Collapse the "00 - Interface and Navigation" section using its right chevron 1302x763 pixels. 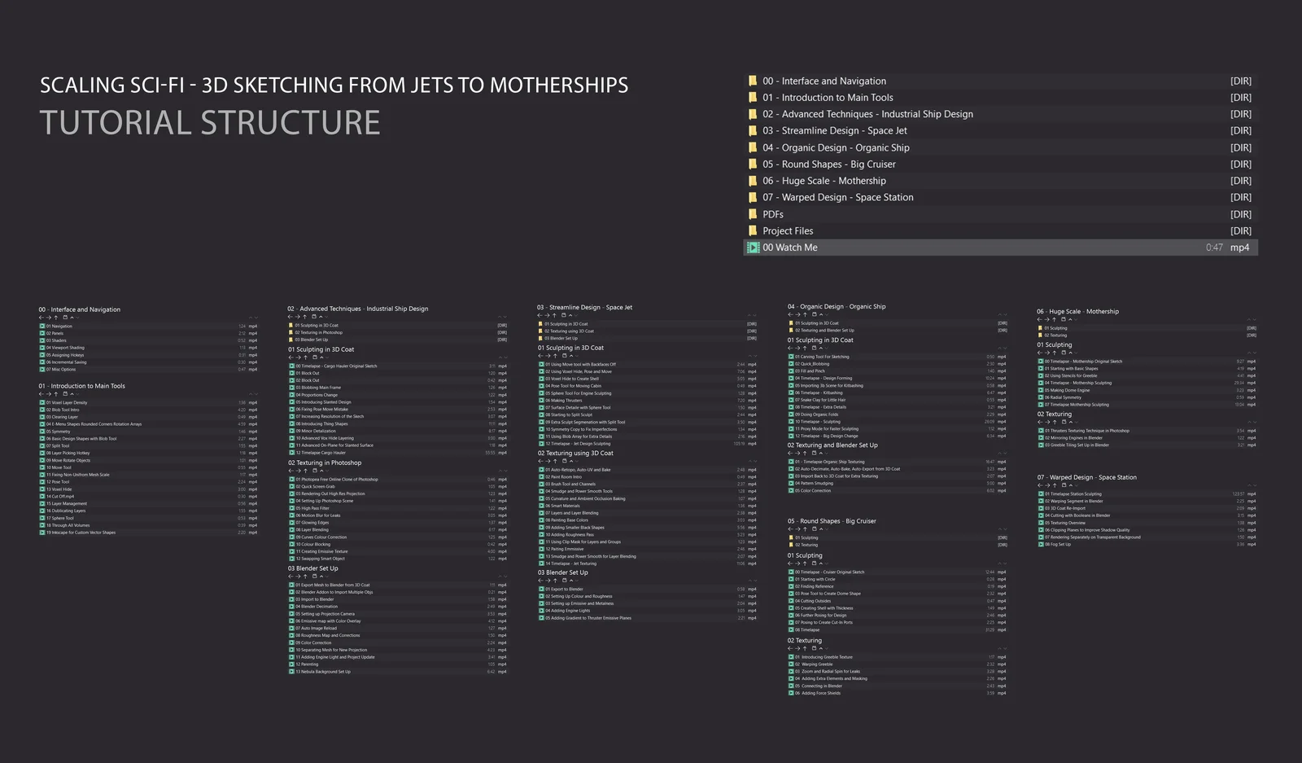click(x=251, y=318)
